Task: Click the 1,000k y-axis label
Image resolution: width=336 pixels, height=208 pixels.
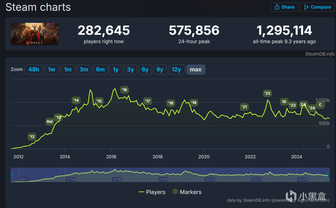Action: (323, 100)
